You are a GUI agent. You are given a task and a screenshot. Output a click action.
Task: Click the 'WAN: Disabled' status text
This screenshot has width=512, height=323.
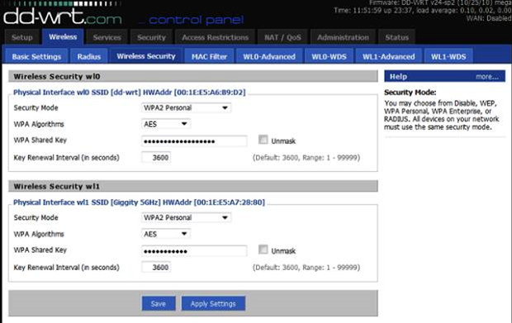(x=489, y=18)
